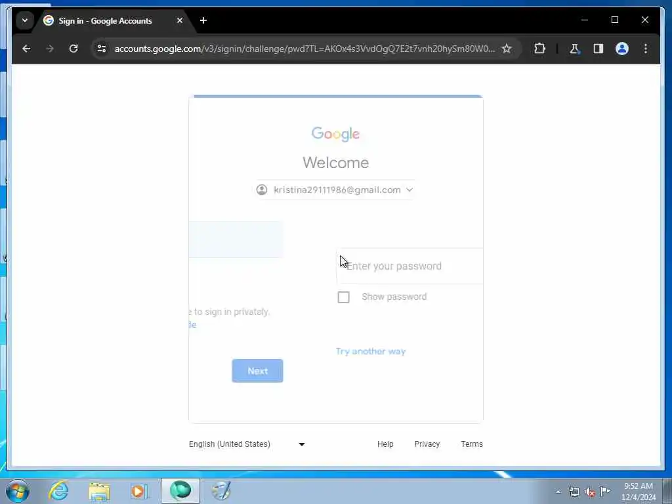This screenshot has height=504, width=672.
Task: Open the Help link
Action: coord(385,444)
